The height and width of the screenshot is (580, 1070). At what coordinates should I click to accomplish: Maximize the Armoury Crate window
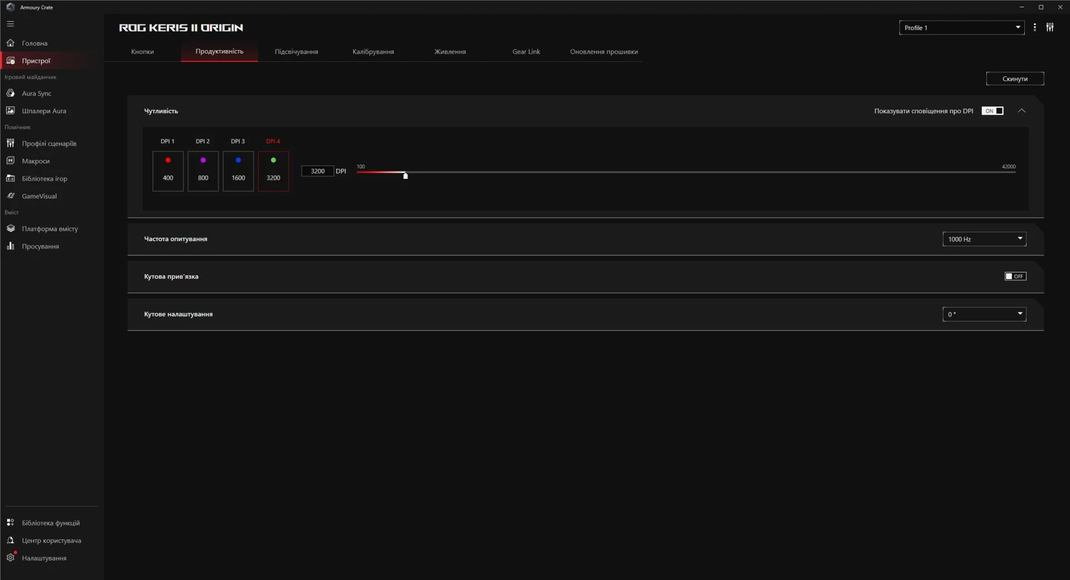(1040, 7)
